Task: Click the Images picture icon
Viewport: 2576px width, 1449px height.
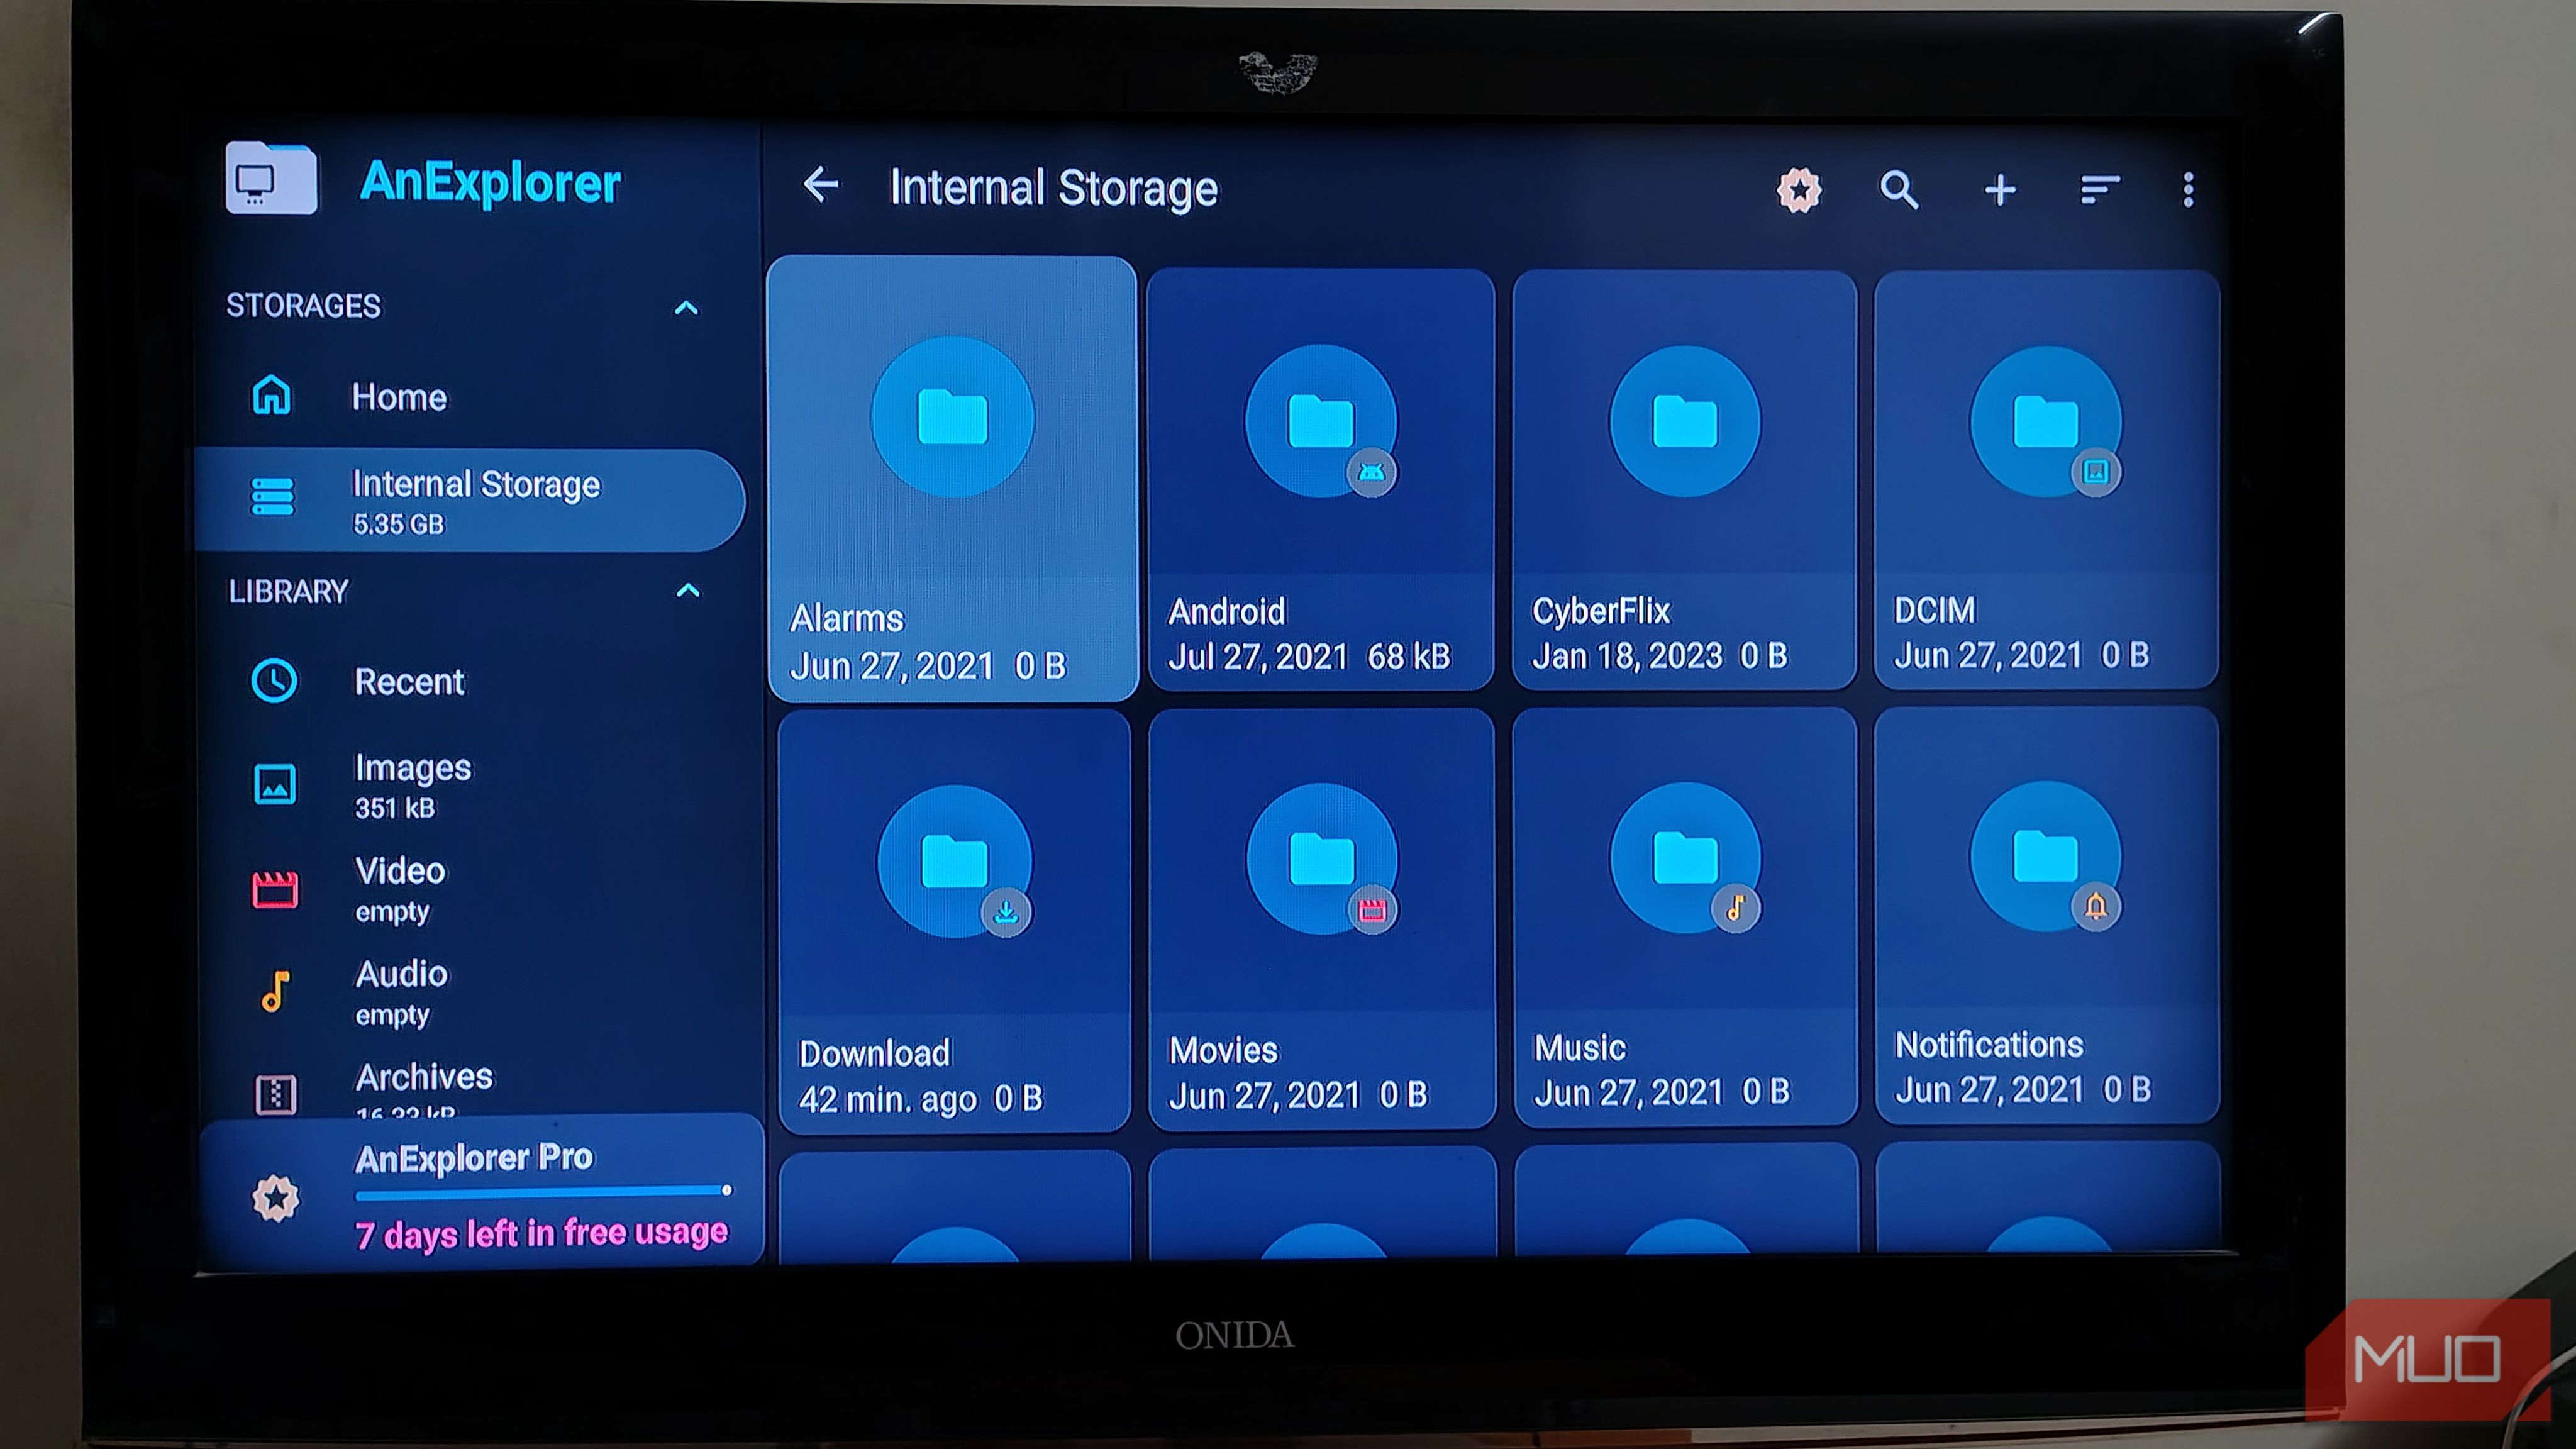Action: tap(274, 785)
